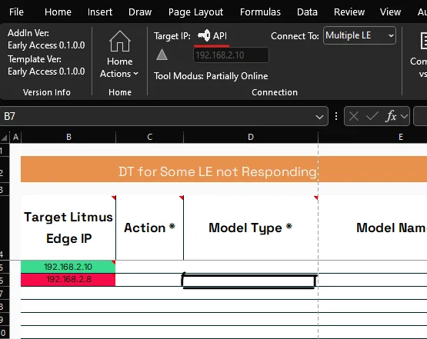Click the Home Actions house icon
The image size is (427, 339).
point(120,41)
